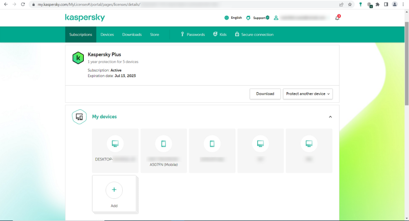Click the Kaspersky Plus title

pos(104,54)
